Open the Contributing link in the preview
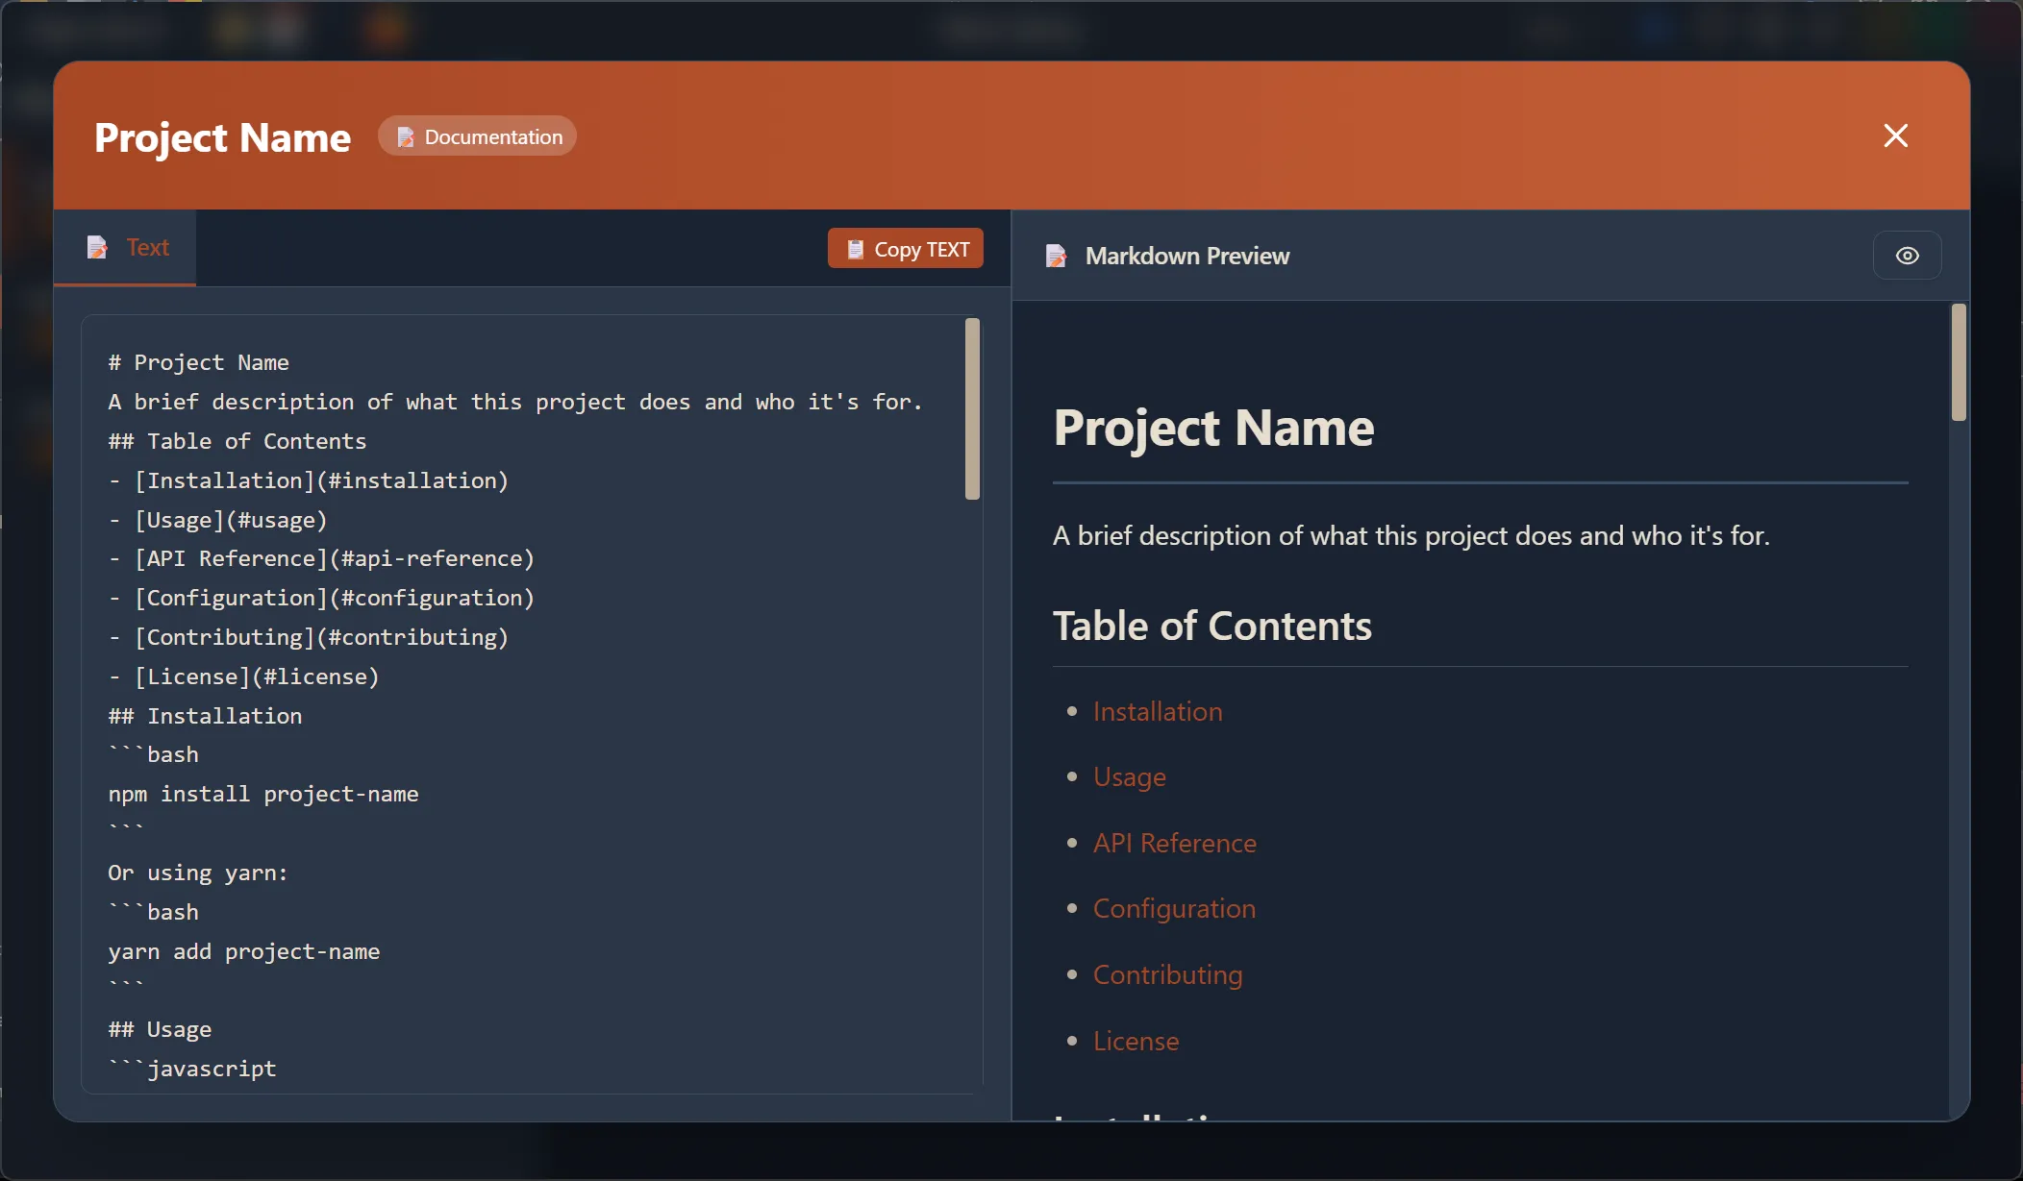2023x1181 pixels. coord(1167,974)
